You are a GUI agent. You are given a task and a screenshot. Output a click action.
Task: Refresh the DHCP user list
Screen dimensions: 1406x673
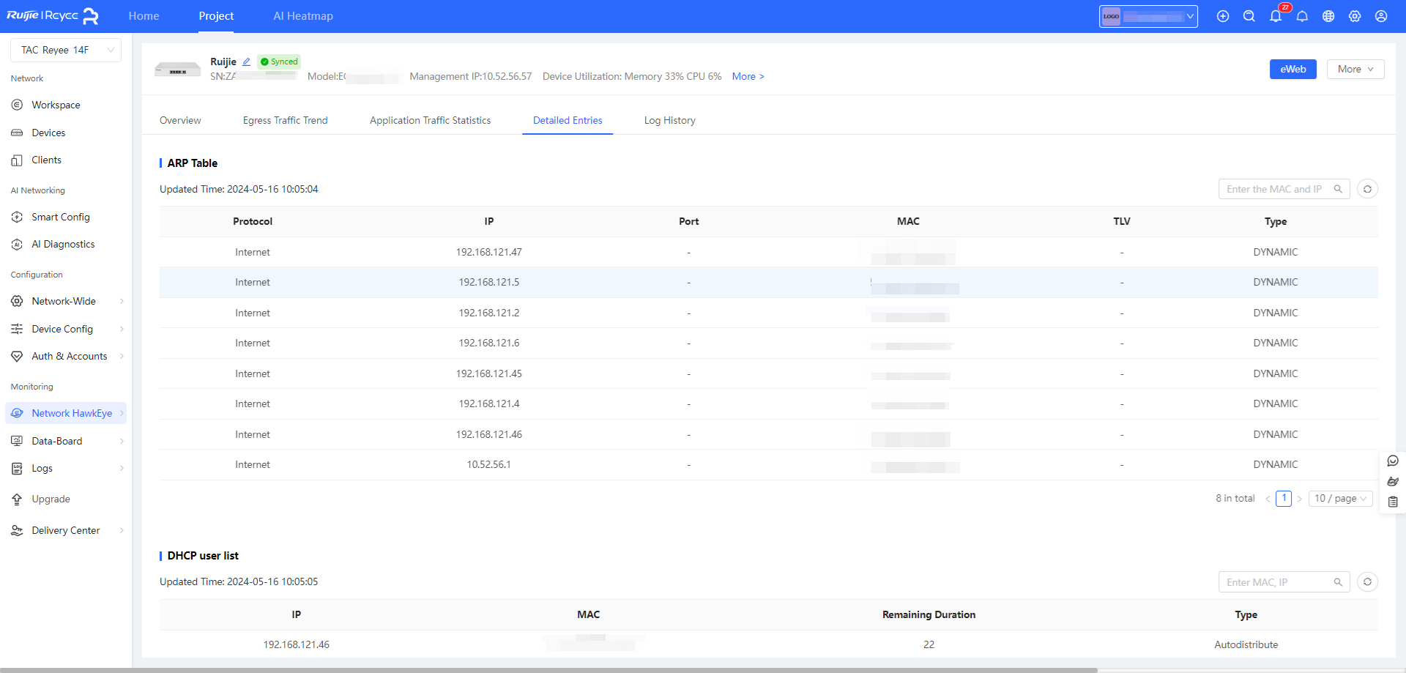click(1367, 582)
